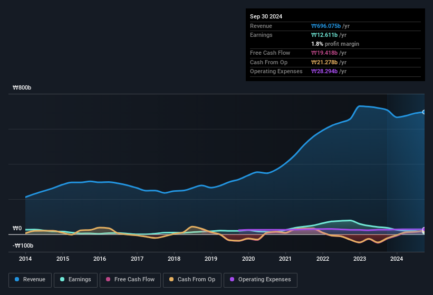Click the teal Earnings legend dot

coord(62,279)
